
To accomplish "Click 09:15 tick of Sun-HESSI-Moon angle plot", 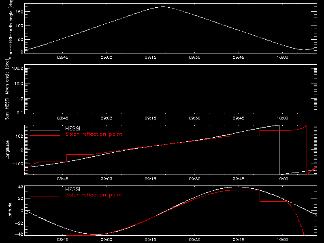I will pyautogui.click(x=150, y=118).
